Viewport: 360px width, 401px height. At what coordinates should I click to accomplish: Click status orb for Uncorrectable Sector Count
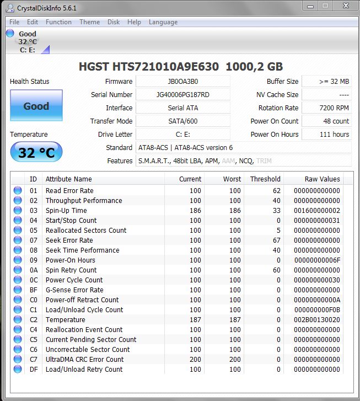18,349
